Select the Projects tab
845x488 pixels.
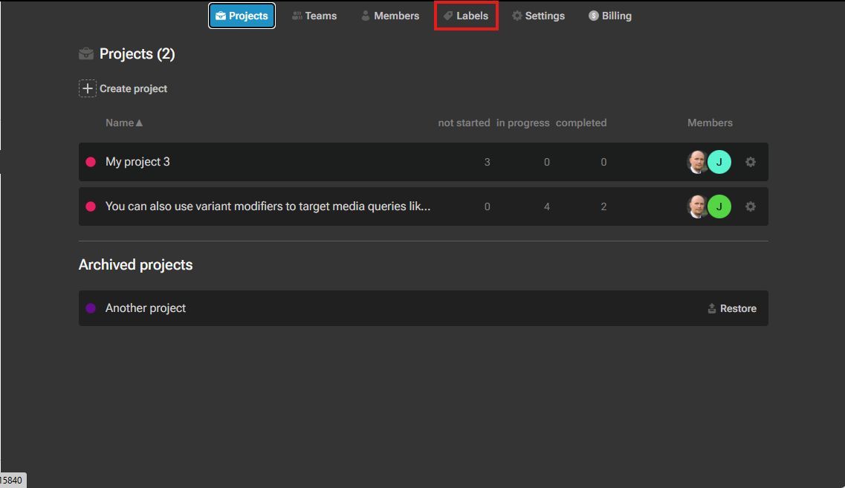point(242,16)
